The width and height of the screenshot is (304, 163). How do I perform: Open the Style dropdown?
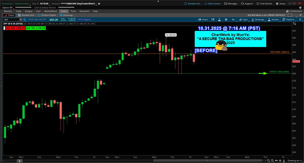(x=243, y=19)
